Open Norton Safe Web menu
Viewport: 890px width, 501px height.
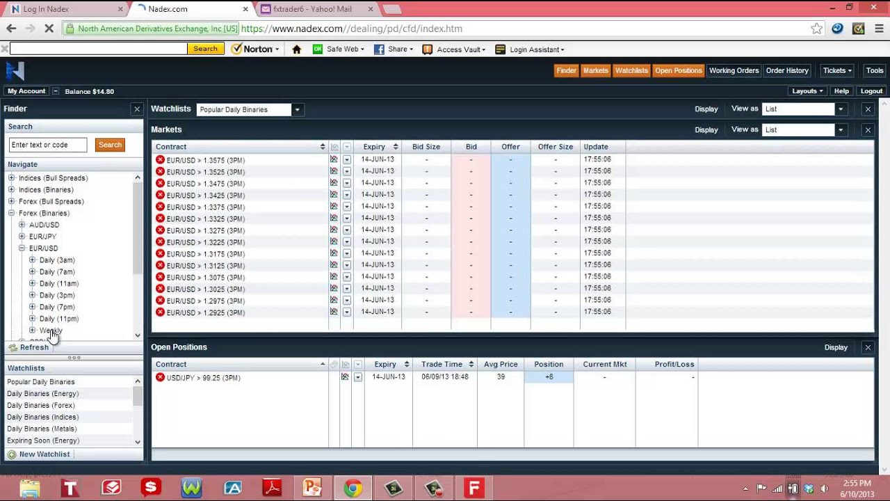(339, 49)
